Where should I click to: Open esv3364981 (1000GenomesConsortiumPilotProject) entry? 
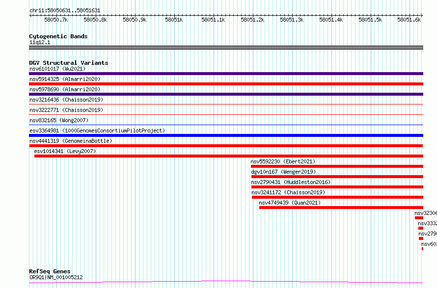[x=97, y=131]
